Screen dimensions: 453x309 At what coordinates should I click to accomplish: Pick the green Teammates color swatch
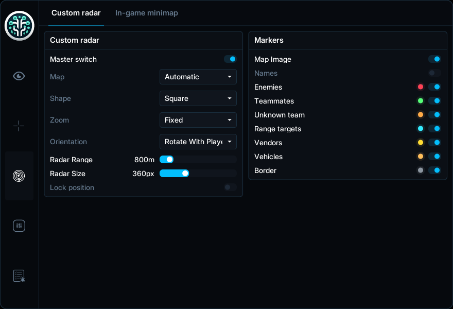(421, 100)
